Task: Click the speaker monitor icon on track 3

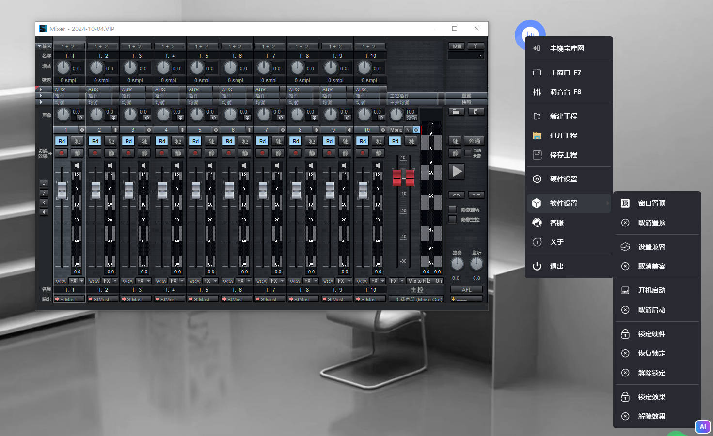Action: 143,165
